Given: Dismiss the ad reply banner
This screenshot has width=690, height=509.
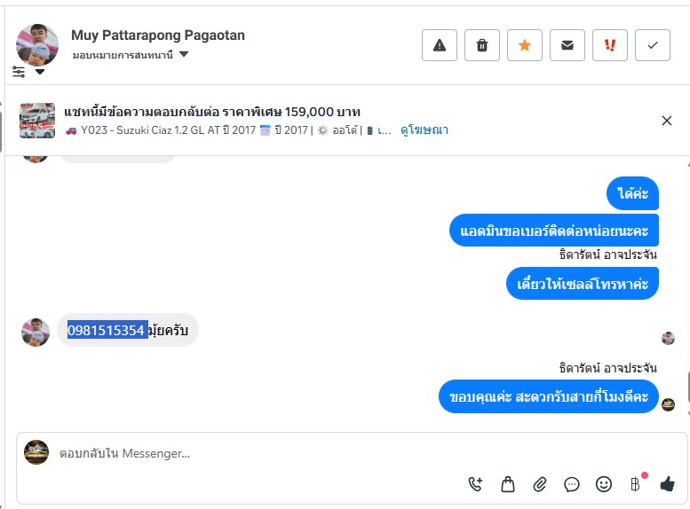Looking at the screenshot, I should [667, 121].
